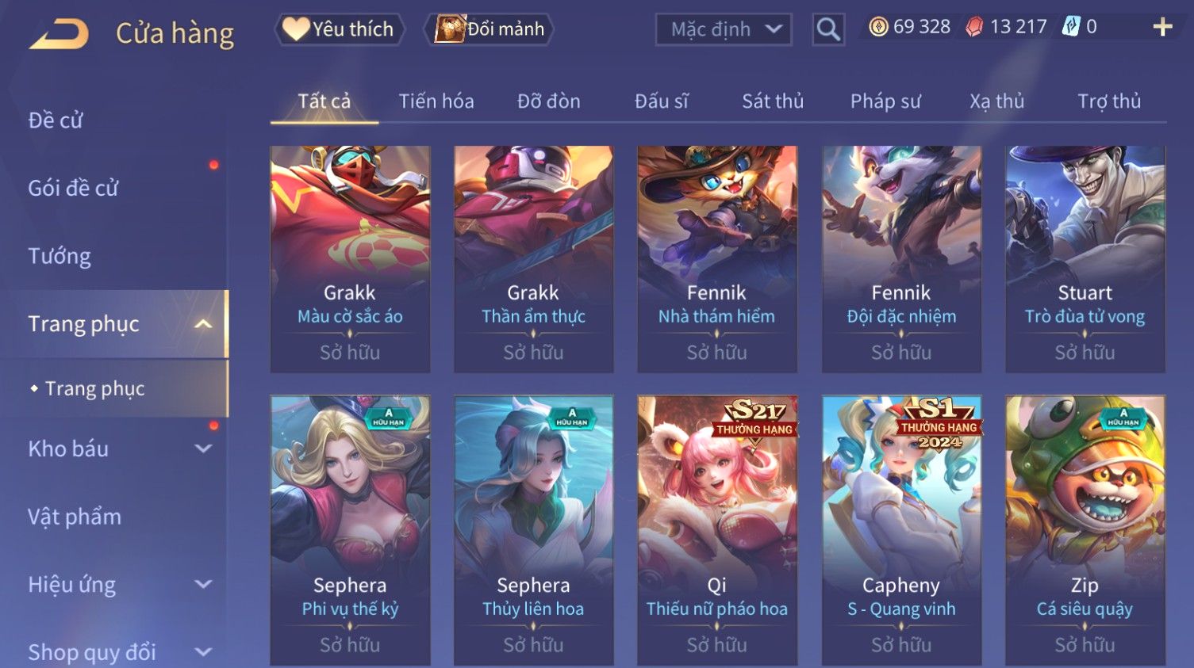This screenshot has height=668, width=1194.
Task: Open the search magnifier icon
Action: tap(828, 29)
